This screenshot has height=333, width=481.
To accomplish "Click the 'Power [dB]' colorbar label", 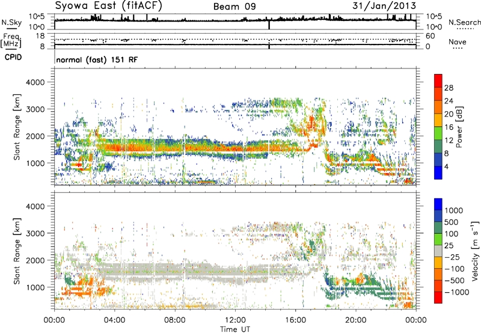I will pos(459,127).
